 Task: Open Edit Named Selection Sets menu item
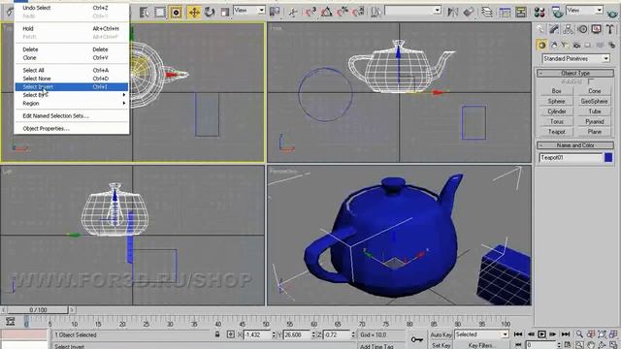(71, 115)
